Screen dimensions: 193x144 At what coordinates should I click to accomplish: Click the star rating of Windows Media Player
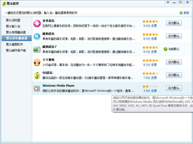tap(150, 86)
